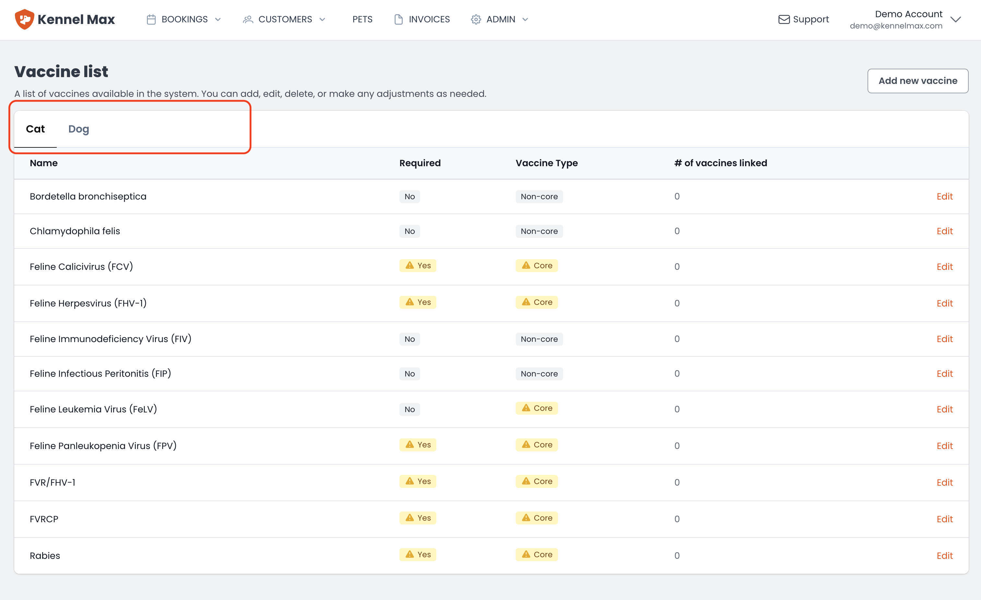The width and height of the screenshot is (981, 600).
Task: Edit the Rabies vaccine
Action: tap(944, 556)
